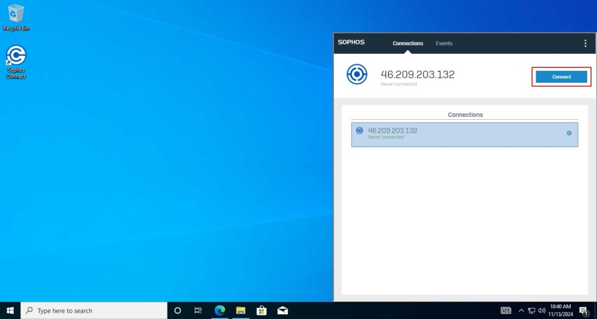Click the 46.209.203.132 heading text

418,75
